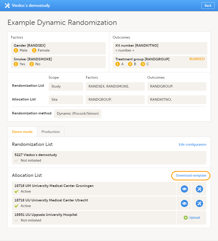Image resolution: width=218 pixels, height=241 pixels.
Task: View the Utrecht allocation list via eye icon
Action: coord(184,203)
